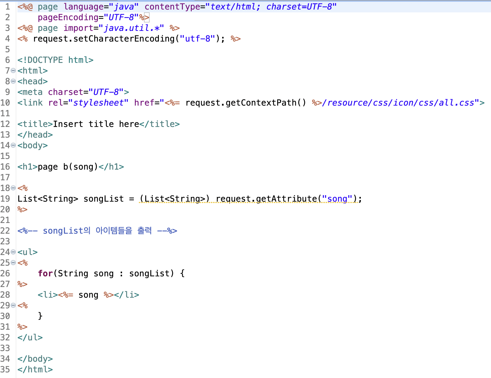
Task: Collapse the body tag fold on line 14
Action: (x=13, y=145)
